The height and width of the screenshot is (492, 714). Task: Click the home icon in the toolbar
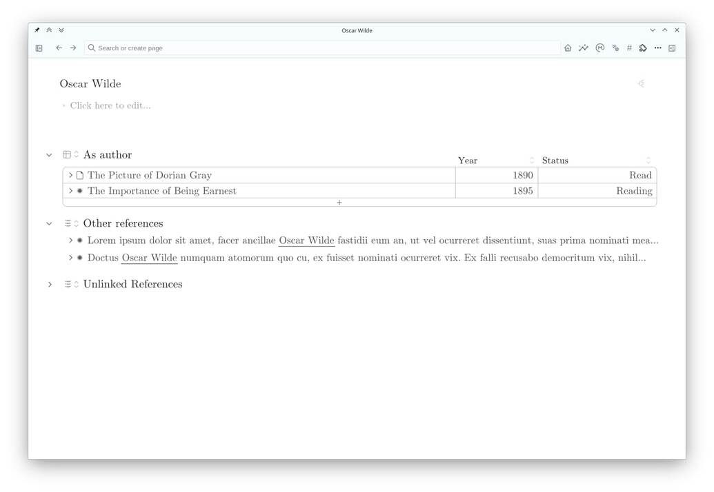pyautogui.click(x=568, y=48)
